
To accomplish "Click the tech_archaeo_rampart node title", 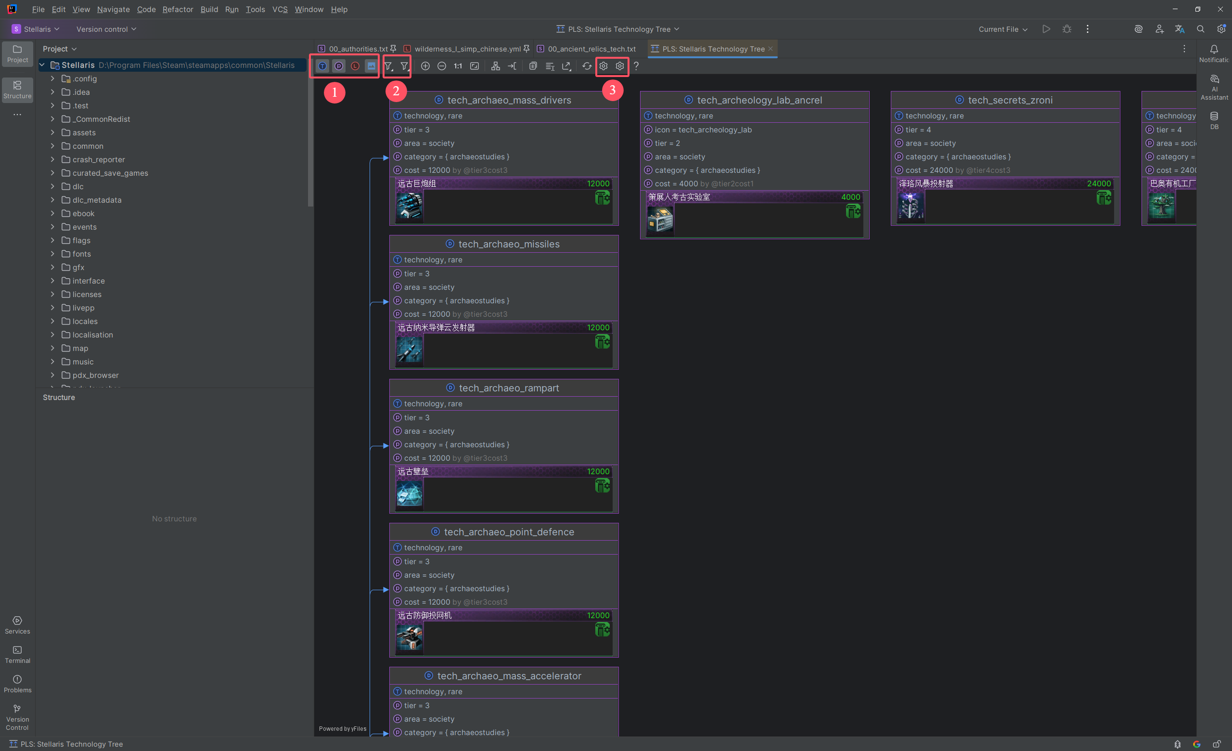I will click(509, 388).
